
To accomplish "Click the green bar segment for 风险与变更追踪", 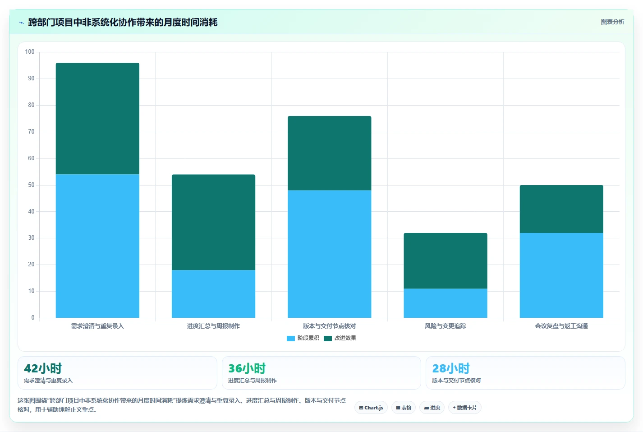I will (446, 261).
